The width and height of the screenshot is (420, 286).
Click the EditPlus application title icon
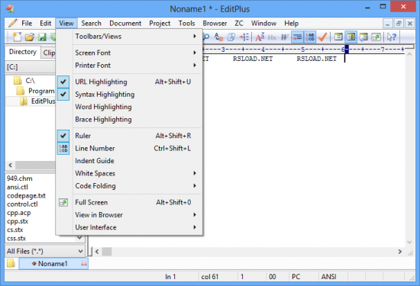point(10,8)
